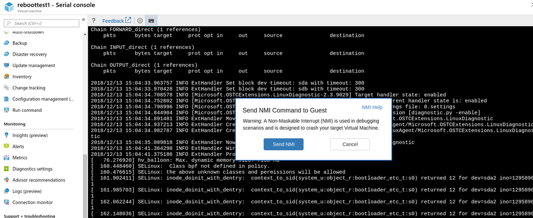The image size is (533, 218).
Task: Open Update management menu item
Action: (34, 66)
